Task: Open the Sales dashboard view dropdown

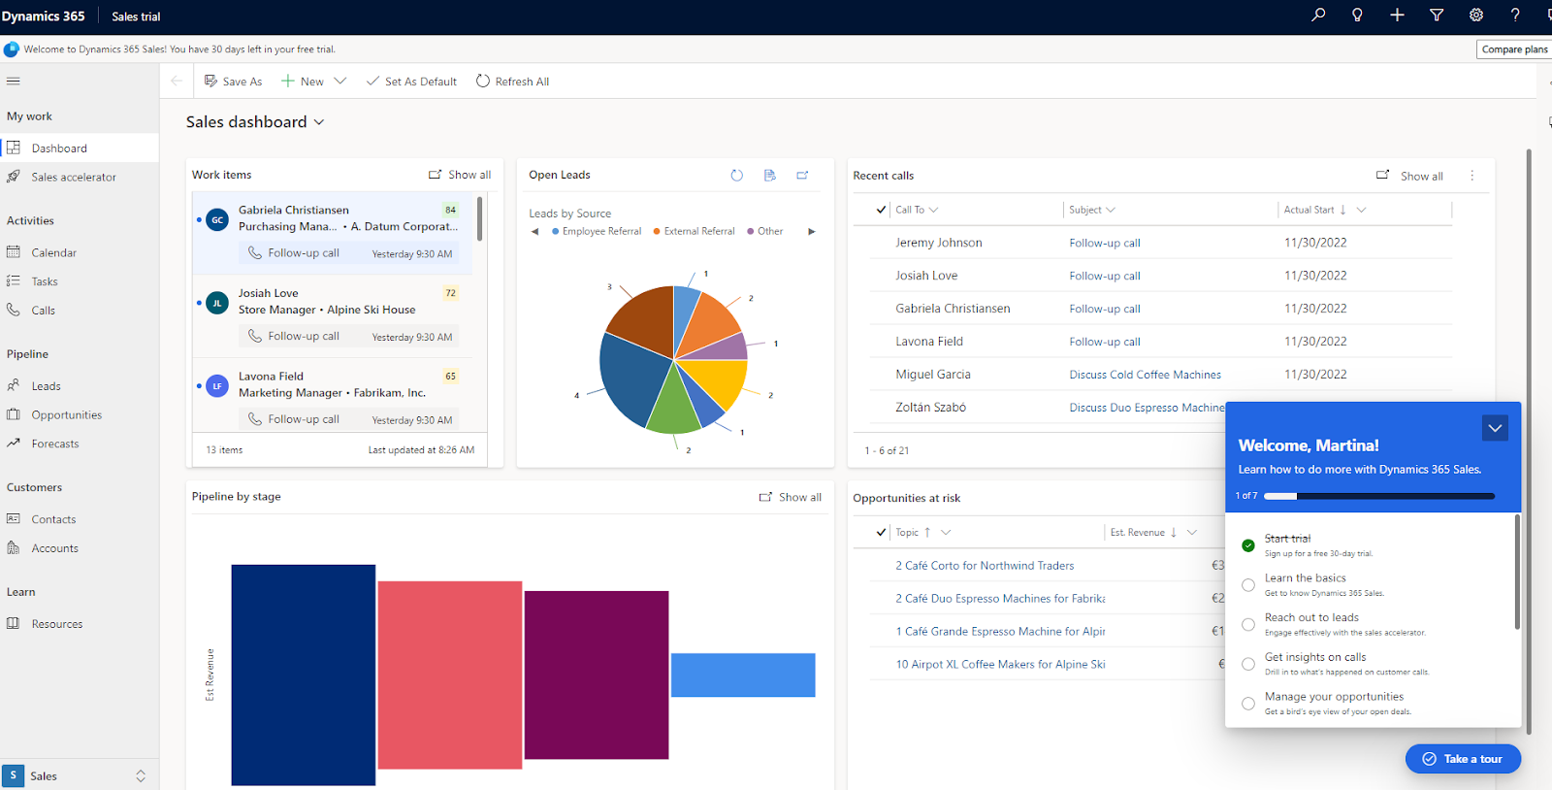Action: tap(319, 122)
